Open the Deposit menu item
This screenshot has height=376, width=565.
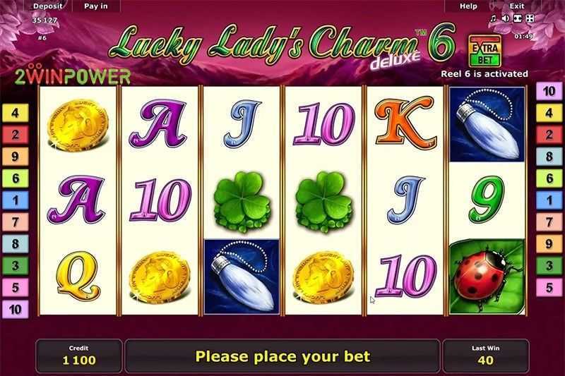(x=47, y=6)
